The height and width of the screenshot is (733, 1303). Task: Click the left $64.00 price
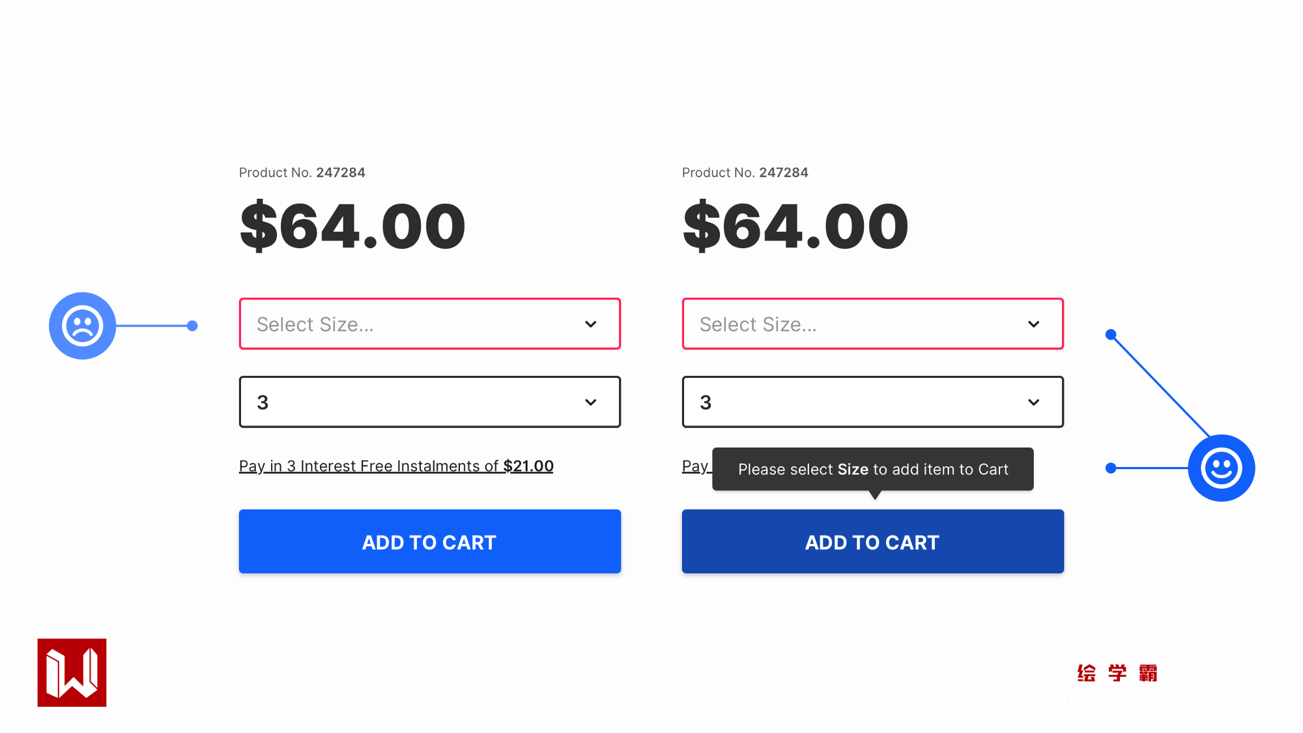(x=352, y=226)
